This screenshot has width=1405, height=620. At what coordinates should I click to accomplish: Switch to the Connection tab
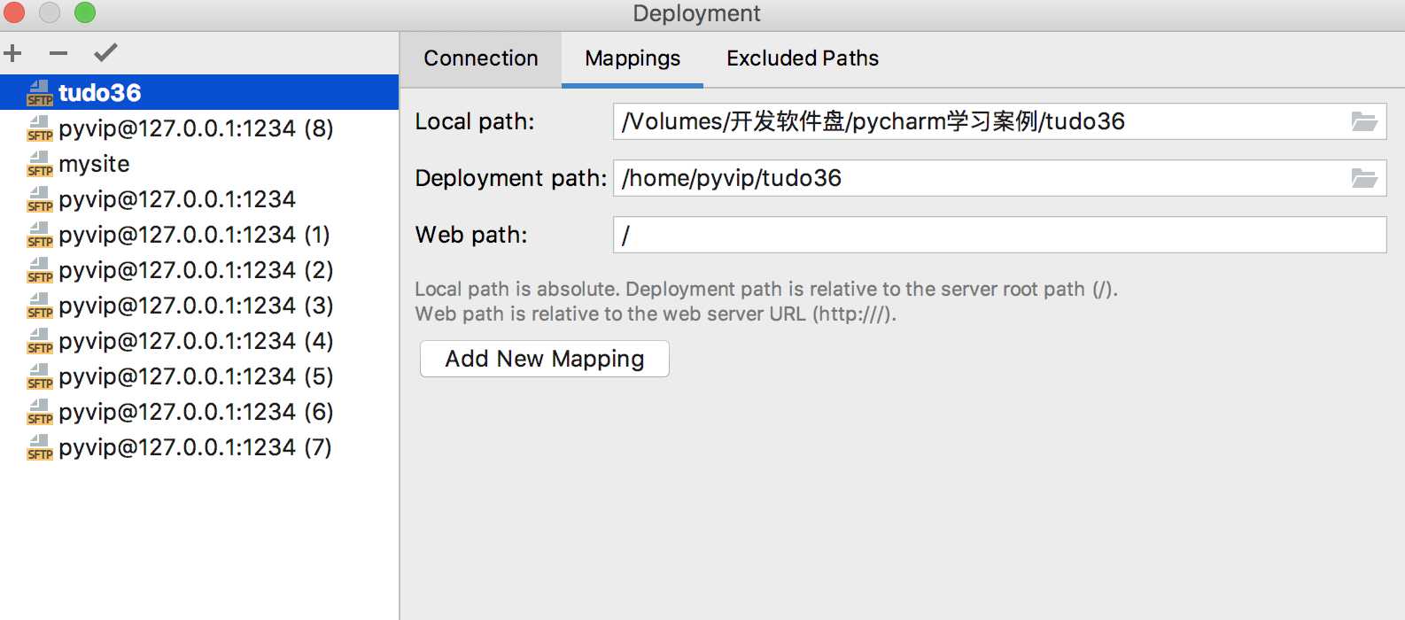coord(481,58)
